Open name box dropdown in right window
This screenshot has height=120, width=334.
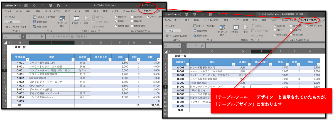tap(180, 45)
